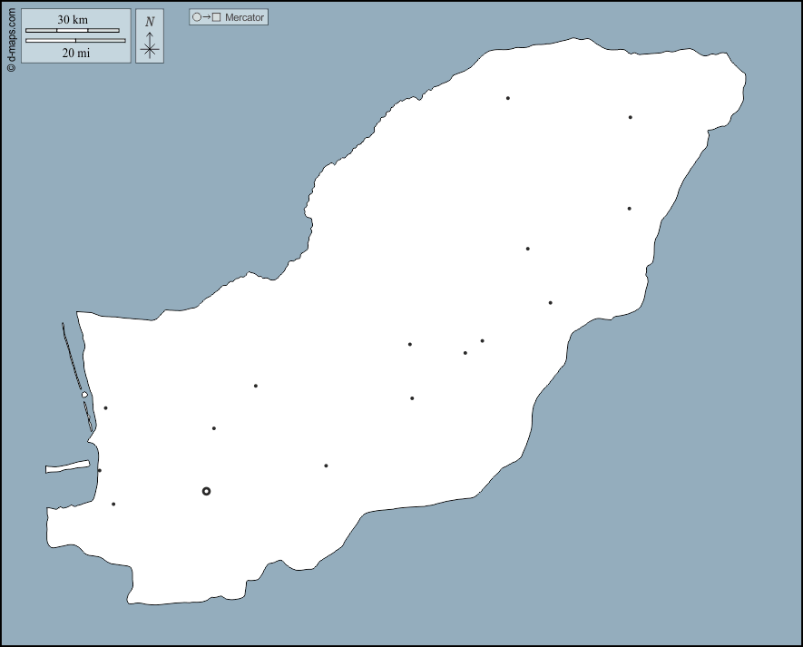Click the north arrow compass icon
This screenshot has width=803, height=647.
150,37
